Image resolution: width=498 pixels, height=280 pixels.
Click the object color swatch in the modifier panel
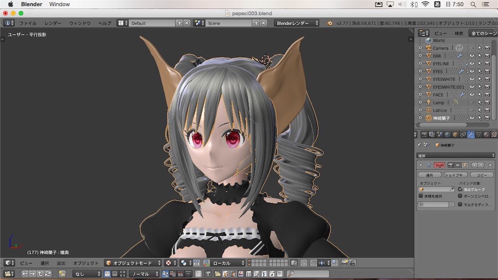421,189
